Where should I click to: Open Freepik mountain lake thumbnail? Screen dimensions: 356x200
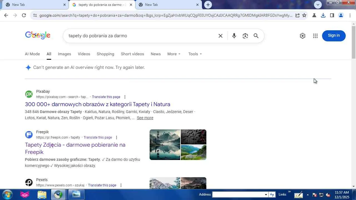click(x=165, y=145)
